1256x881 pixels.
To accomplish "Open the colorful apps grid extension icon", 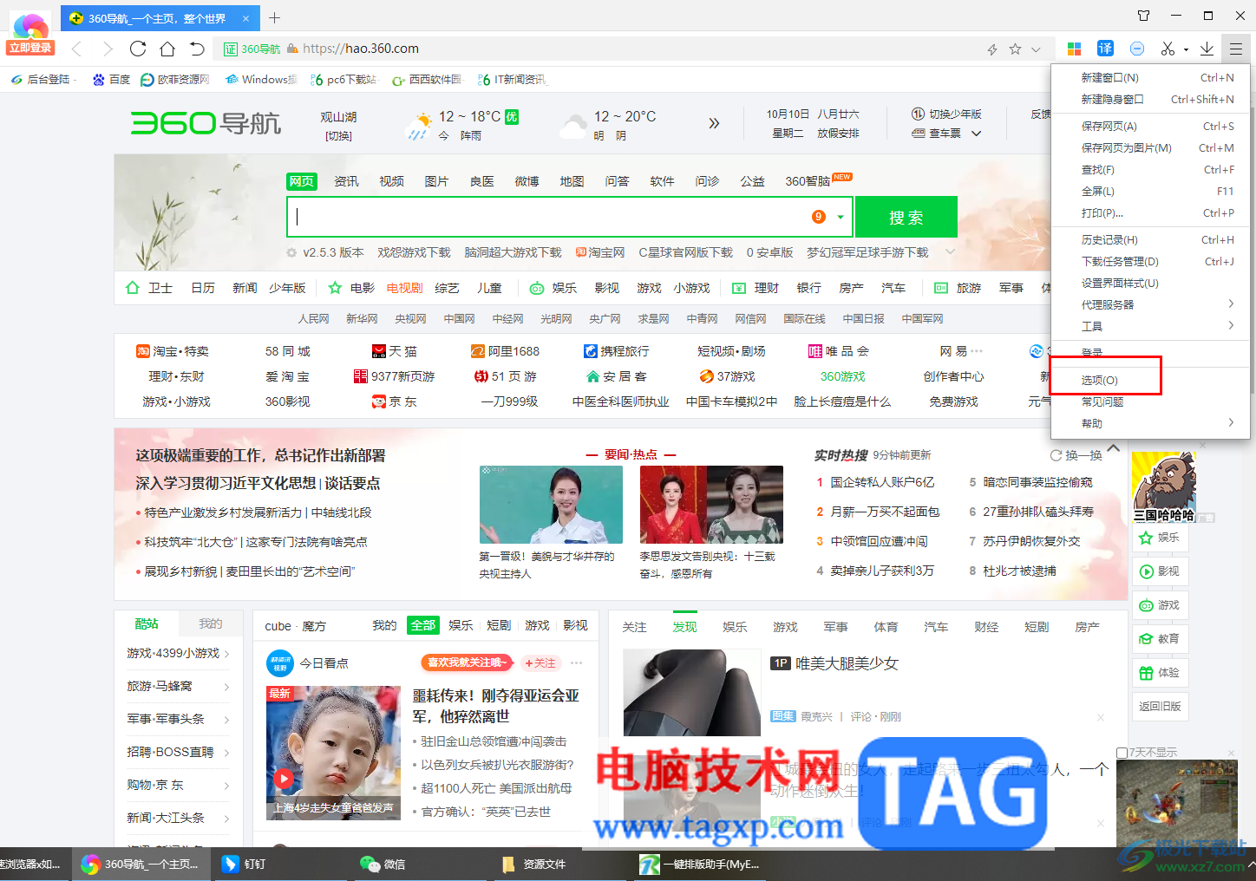I will [x=1074, y=49].
